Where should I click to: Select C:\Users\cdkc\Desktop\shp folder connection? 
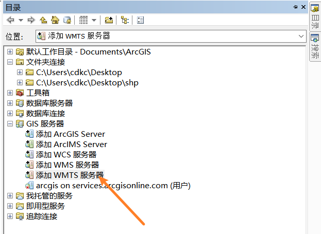pos(87,83)
